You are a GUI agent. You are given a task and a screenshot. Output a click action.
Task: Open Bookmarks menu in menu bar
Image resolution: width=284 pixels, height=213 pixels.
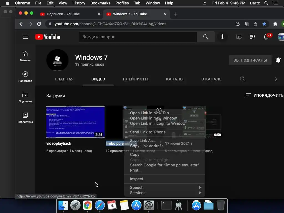pyautogui.click(x=100, y=3)
